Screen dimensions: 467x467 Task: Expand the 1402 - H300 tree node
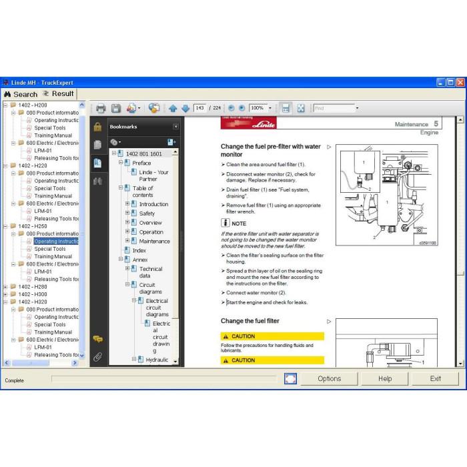pyautogui.click(x=5, y=294)
